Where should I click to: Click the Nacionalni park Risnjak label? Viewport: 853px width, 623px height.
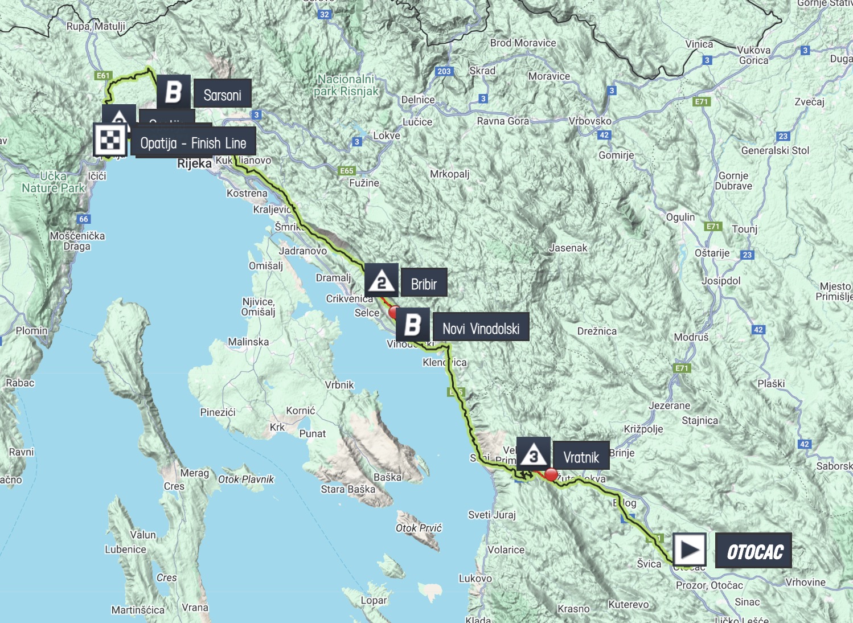coord(346,85)
